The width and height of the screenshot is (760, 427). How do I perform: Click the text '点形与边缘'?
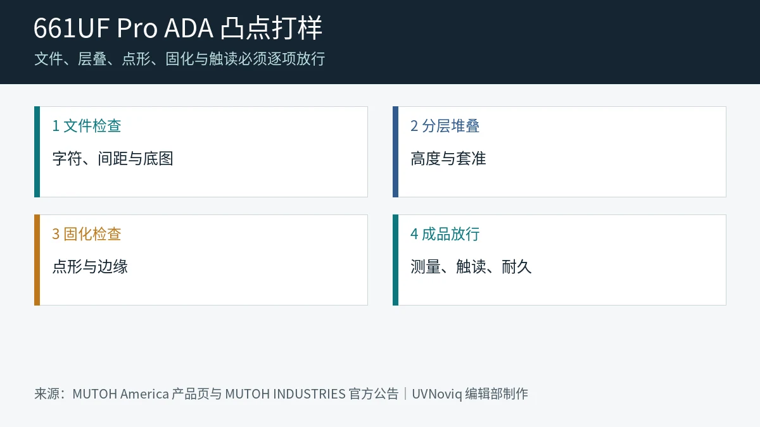coord(90,266)
